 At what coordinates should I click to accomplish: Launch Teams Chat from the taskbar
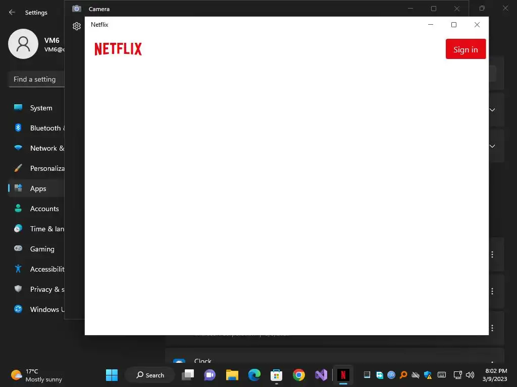pyautogui.click(x=210, y=375)
